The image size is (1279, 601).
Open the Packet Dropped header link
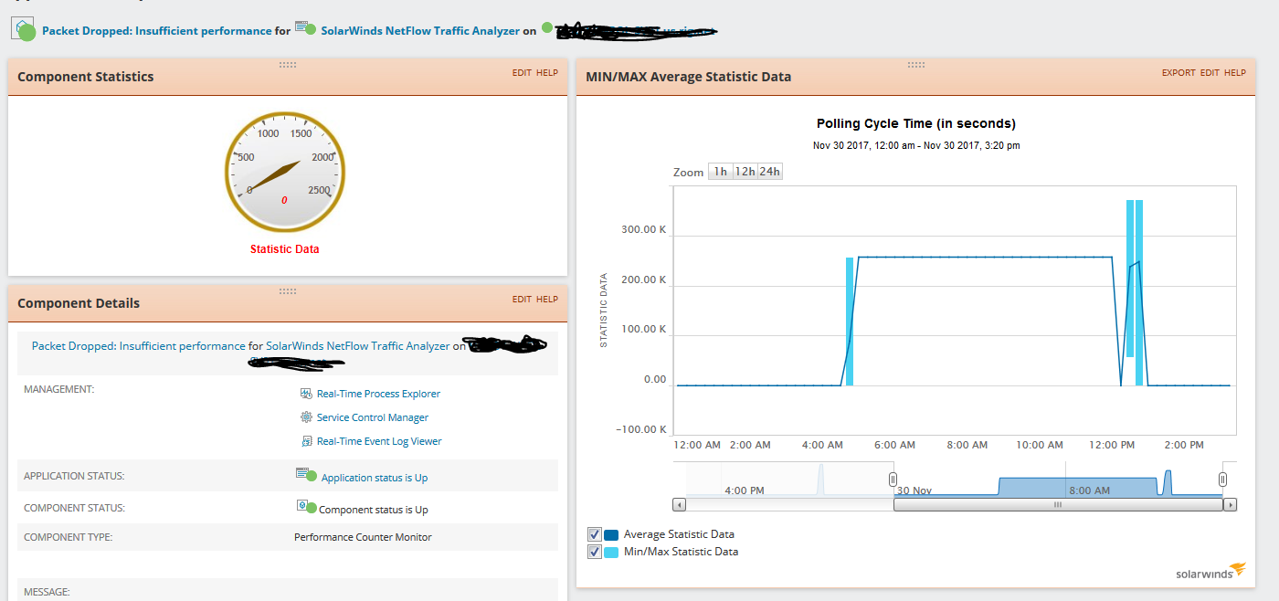click(157, 30)
